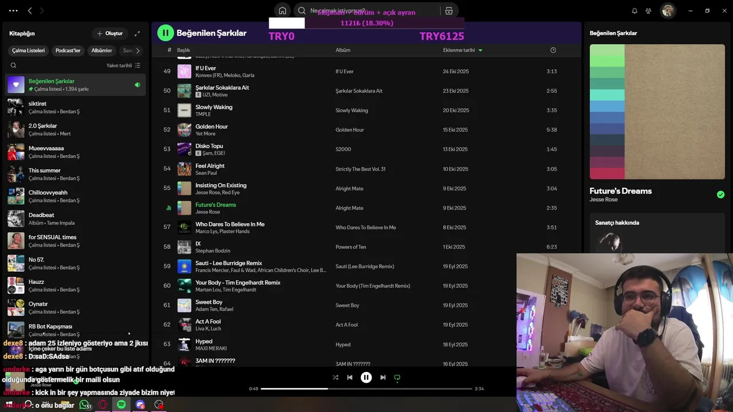Open Beğenilen Şarkılar in library
Viewport: 733px width, 412px height.
[x=75, y=85]
